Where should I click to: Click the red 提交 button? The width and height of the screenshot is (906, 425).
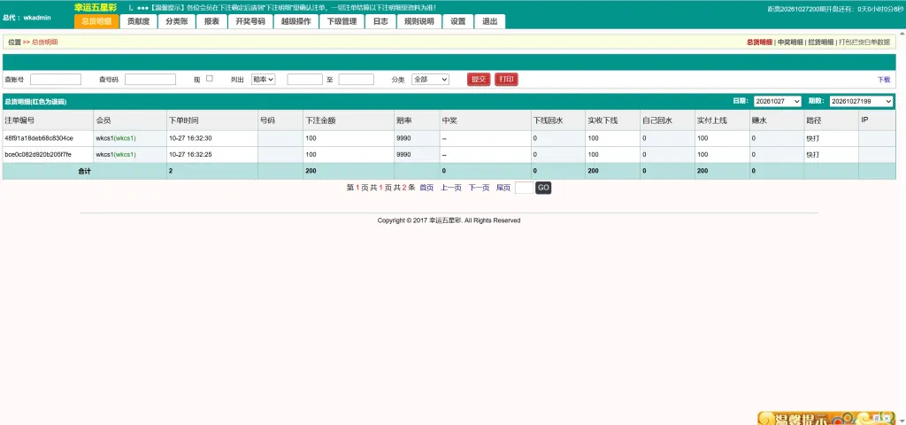(479, 79)
